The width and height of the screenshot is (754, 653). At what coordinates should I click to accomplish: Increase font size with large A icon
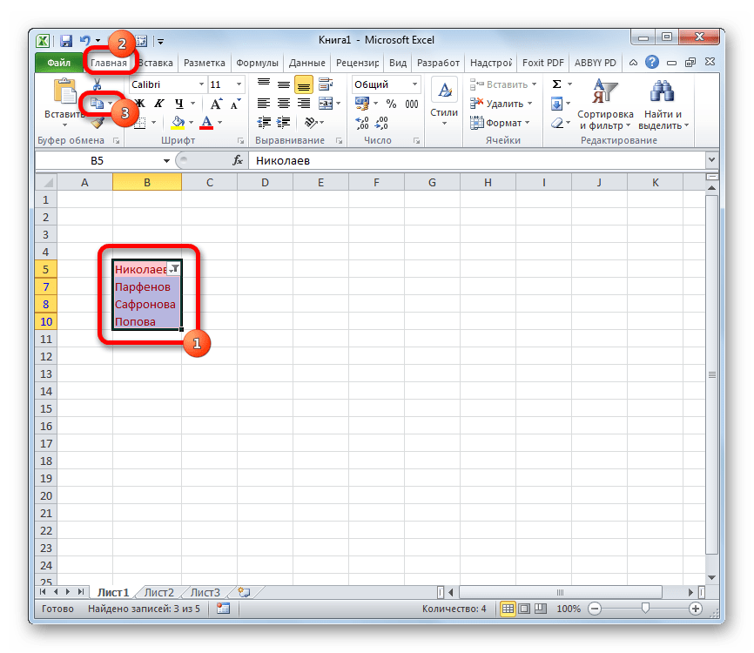(216, 104)
